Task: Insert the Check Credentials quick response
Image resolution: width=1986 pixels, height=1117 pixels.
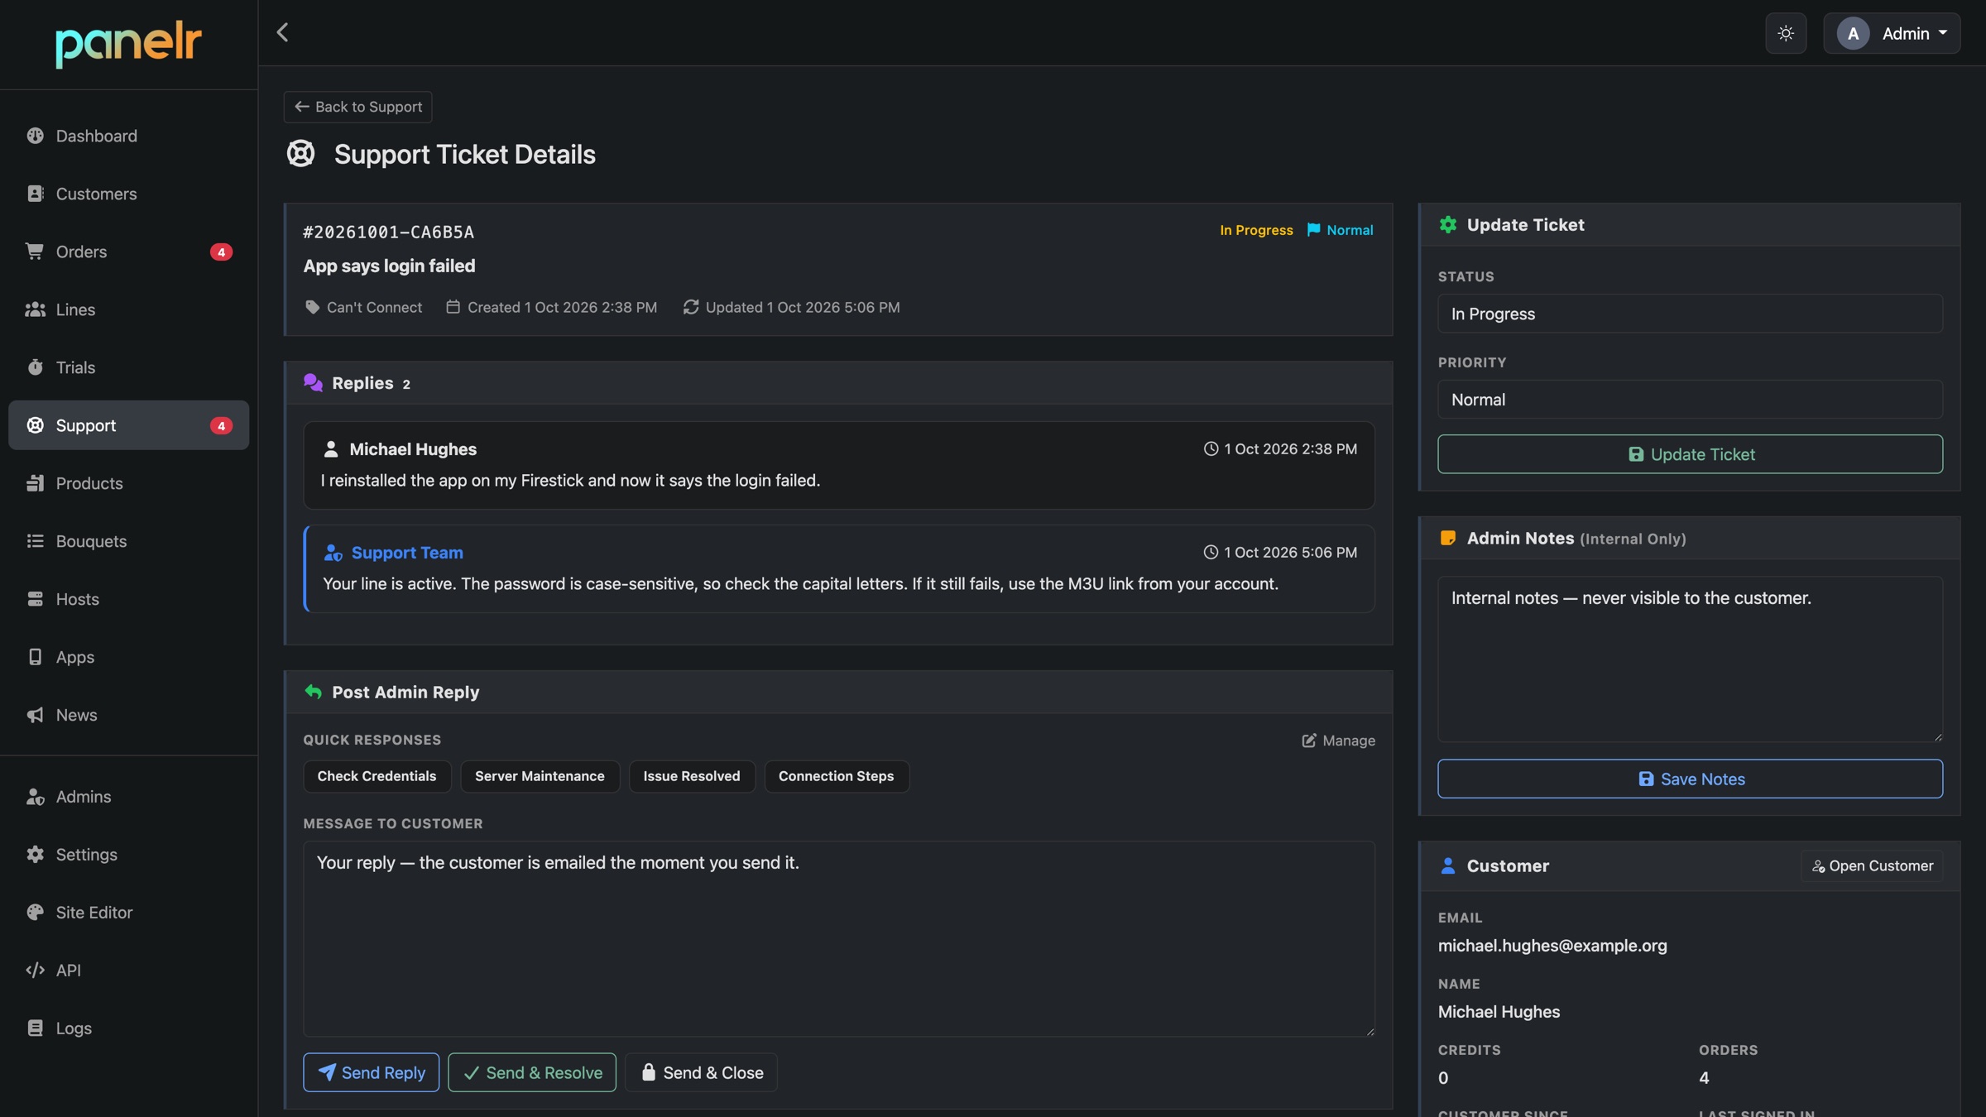Action: (x=377, y=776)
